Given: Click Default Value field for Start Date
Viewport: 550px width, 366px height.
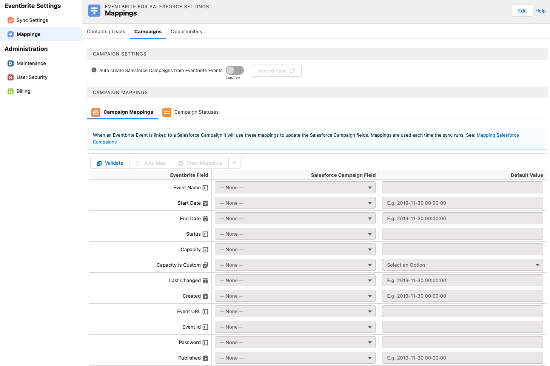Looking at the screenshot, I should [x=462, y=203].
